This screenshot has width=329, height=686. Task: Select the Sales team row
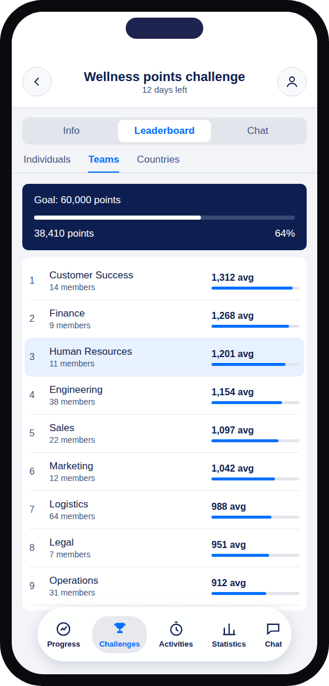click(x=164, y=433)
